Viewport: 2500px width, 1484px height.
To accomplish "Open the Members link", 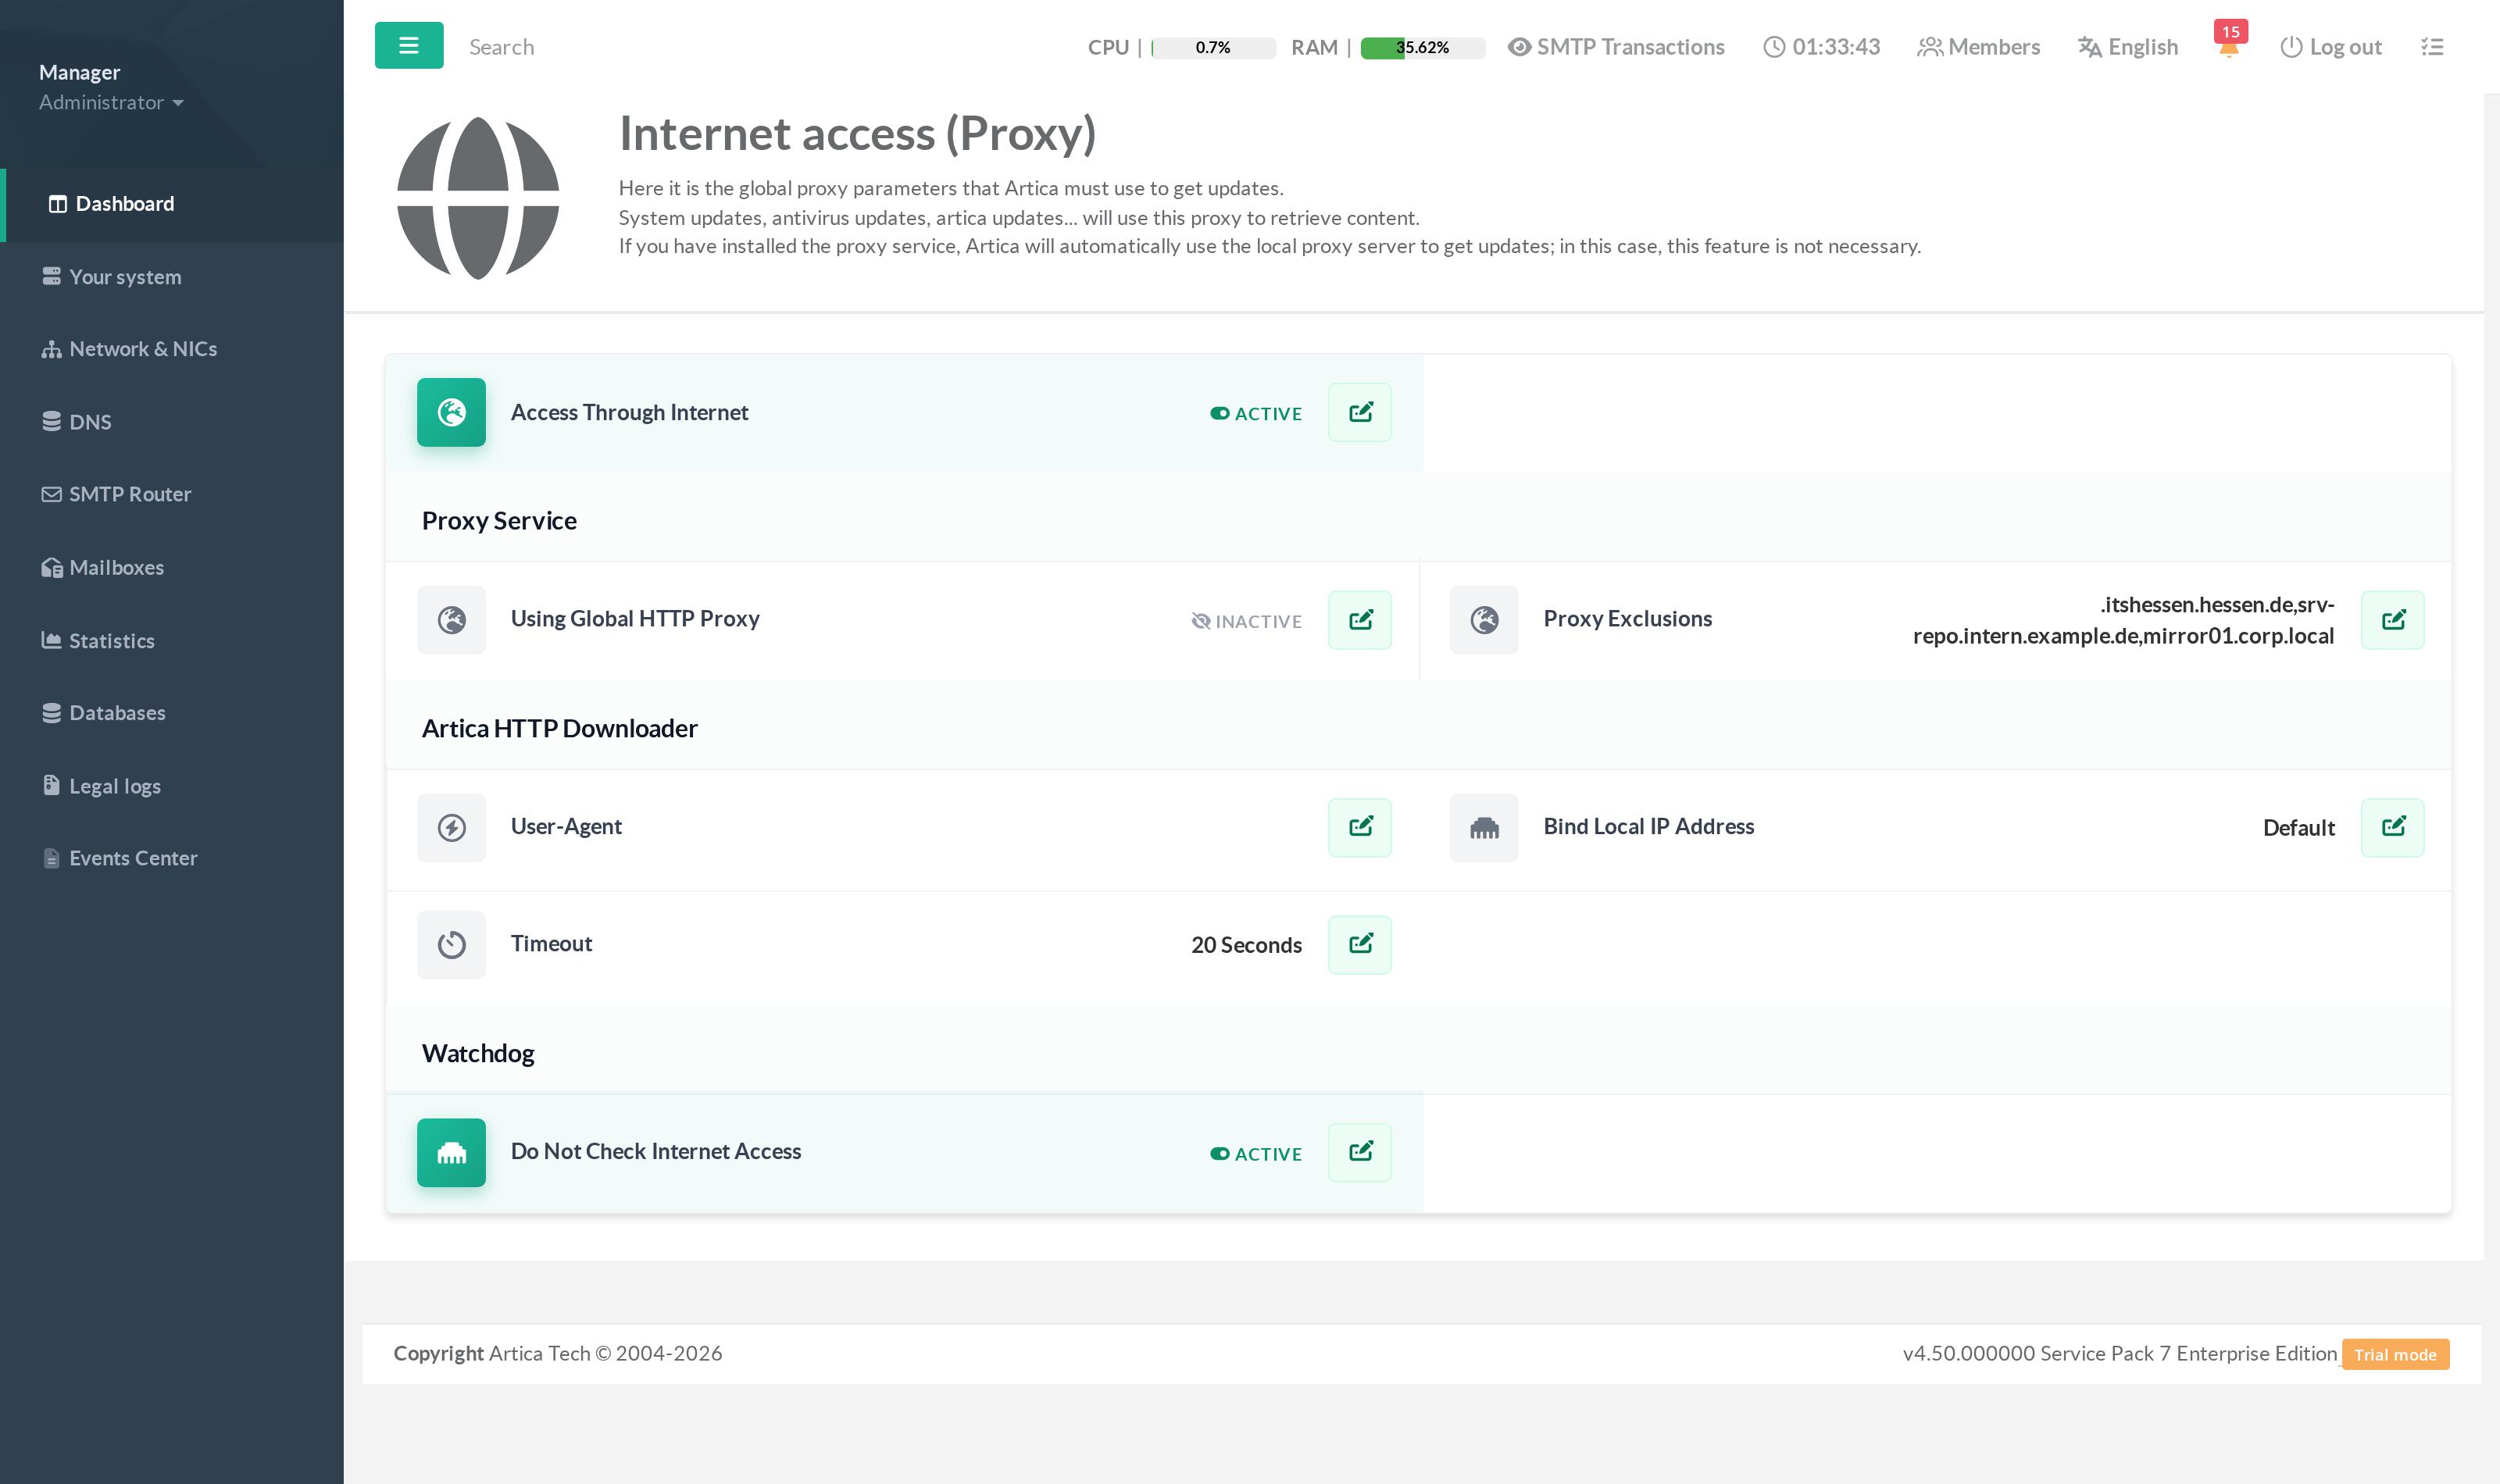I will (x=1979, y=47).
